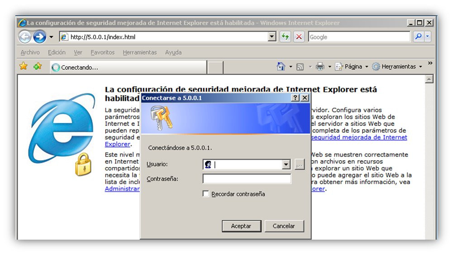Open the Home icon dropdown arrow
The width and height of the screenshot is (453, 255).
291,67
